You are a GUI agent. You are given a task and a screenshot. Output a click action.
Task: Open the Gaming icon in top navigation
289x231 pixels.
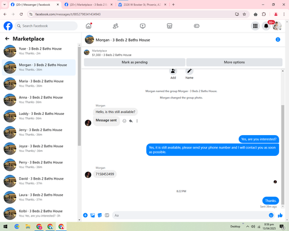197,26
